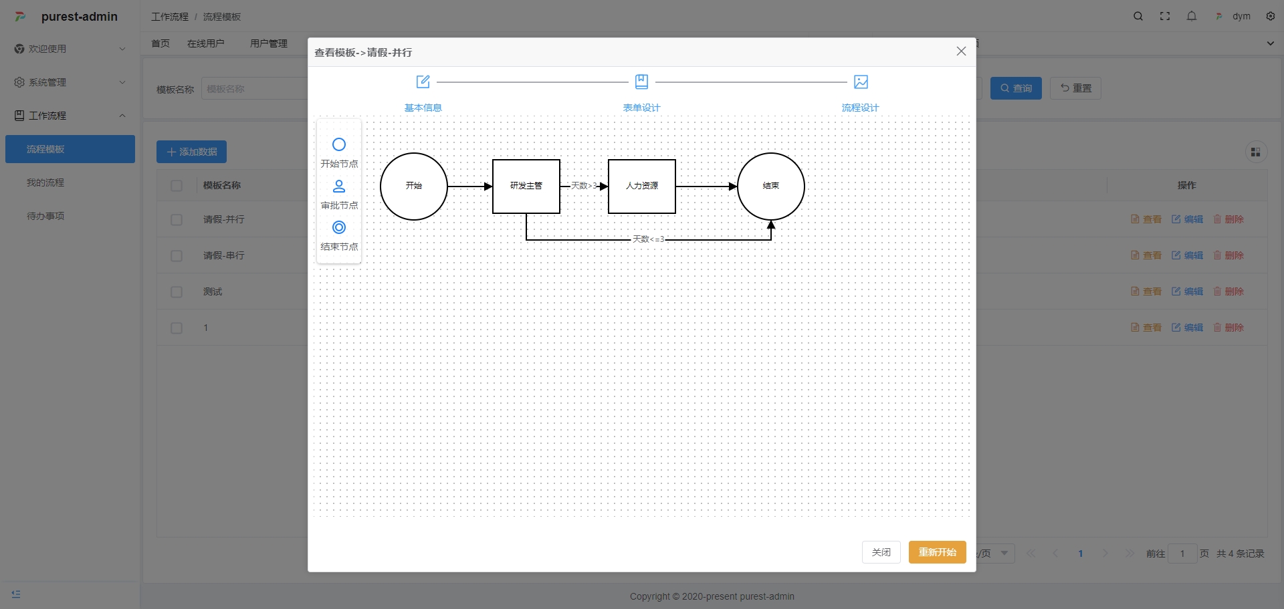Toggle fullscreen mode icon

(1165, 16)
